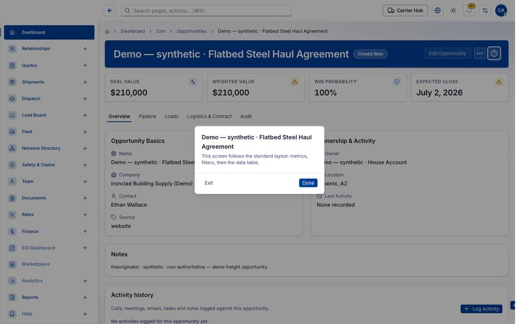Click the Relationships sidebar icon
The width and height of the screenshot is (519, 324).
(x=12, y=49)
